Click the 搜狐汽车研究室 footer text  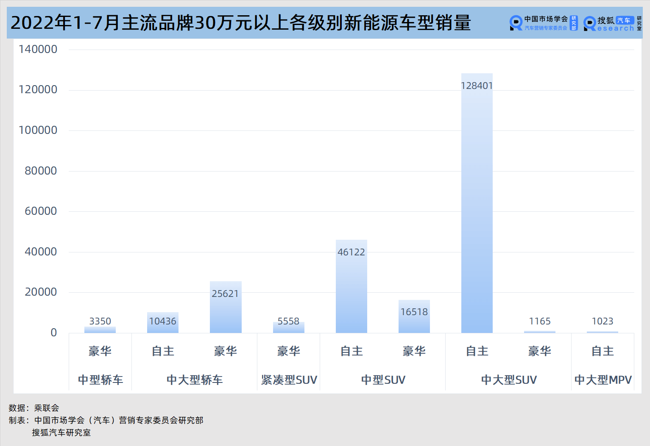[61, 432]
